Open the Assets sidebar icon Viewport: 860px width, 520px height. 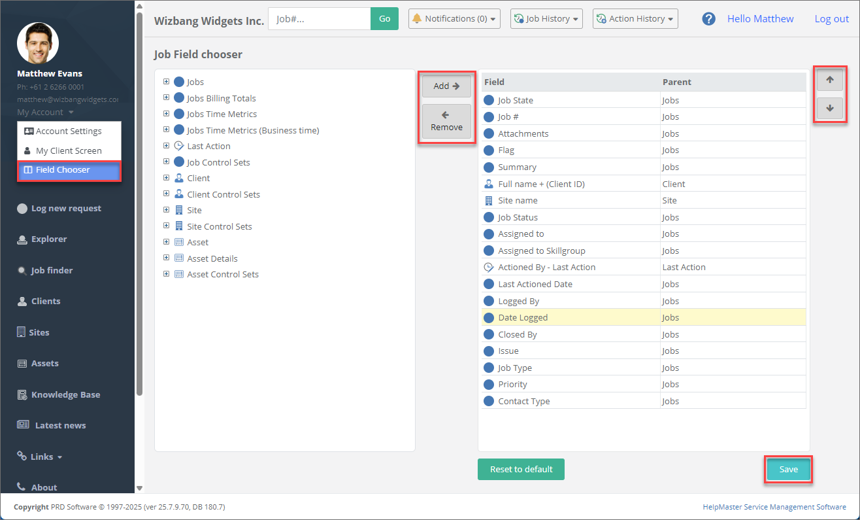tap(22, 363)
